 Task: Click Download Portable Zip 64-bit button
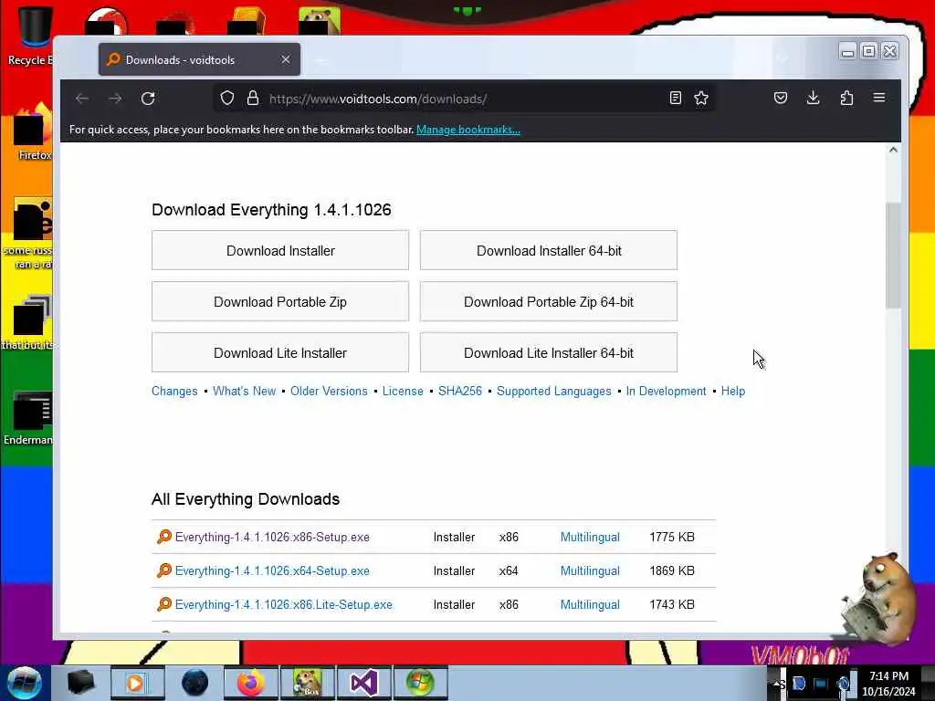pyautogui.click(x=549, y=301)
